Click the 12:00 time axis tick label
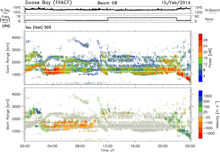Image resolution: width=220 pixels, height=152 pixels. pos(108,146)
